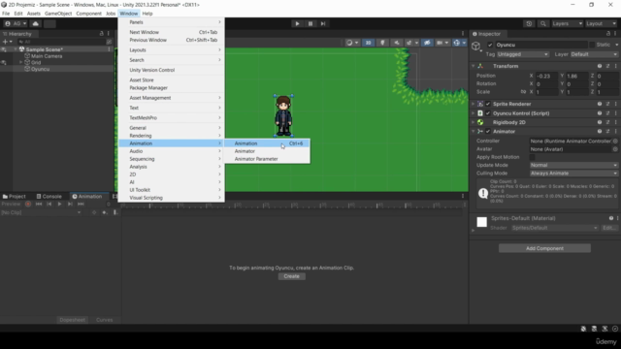
Task: Go to first keyframe in Animation
Action: (x=39, y=205)
